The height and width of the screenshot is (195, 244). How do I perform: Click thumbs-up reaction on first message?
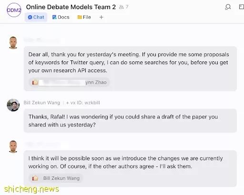pyautogui.click(x=35, y=82)
